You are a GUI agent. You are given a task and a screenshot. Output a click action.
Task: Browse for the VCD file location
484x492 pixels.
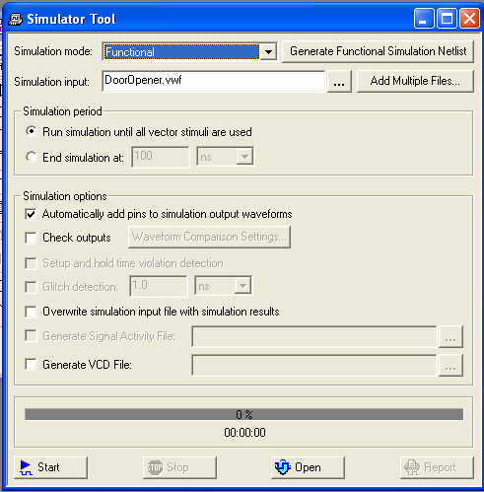[x=450, y=365]
